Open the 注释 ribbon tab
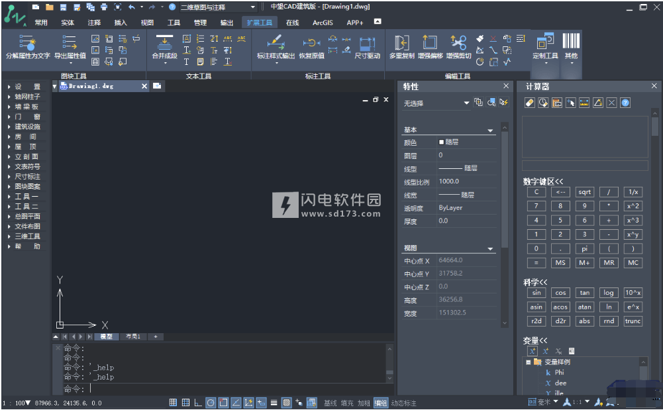The image size is (663, 410). coord(94,23)
